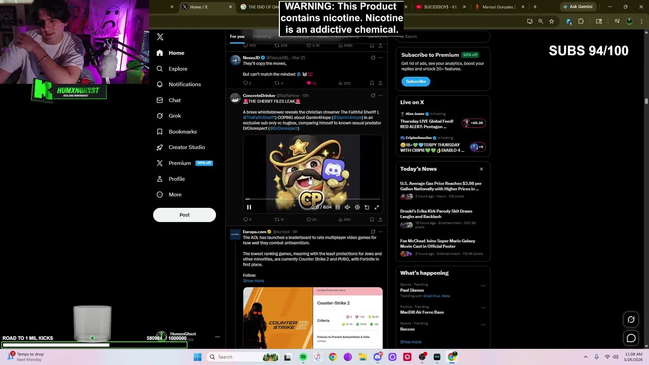Open account menu dots beside HumxnGhxst
Screen dimensions: 649x365
(x=218, y=337)
